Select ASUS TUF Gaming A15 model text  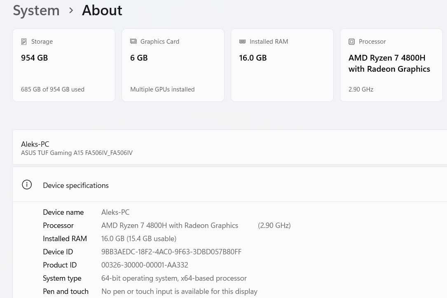77,153
